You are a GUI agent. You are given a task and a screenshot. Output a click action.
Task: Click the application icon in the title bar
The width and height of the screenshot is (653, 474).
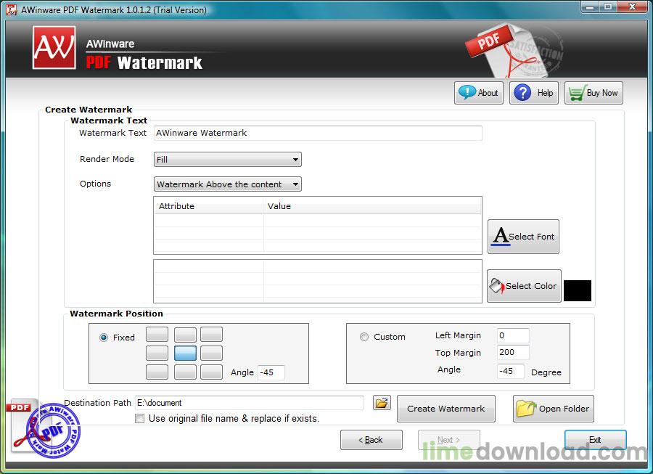point(11,9)
